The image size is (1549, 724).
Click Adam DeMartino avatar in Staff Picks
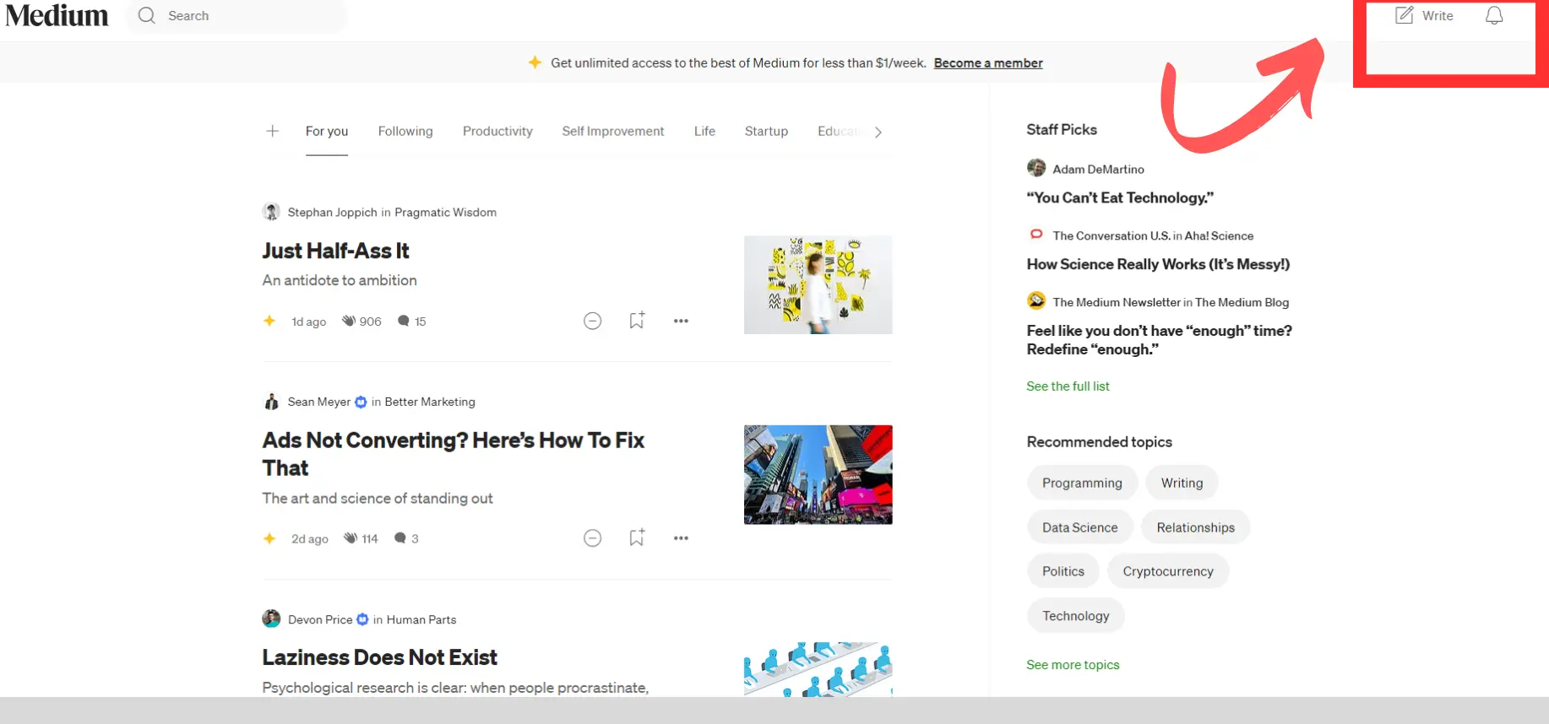point(1036,168)
